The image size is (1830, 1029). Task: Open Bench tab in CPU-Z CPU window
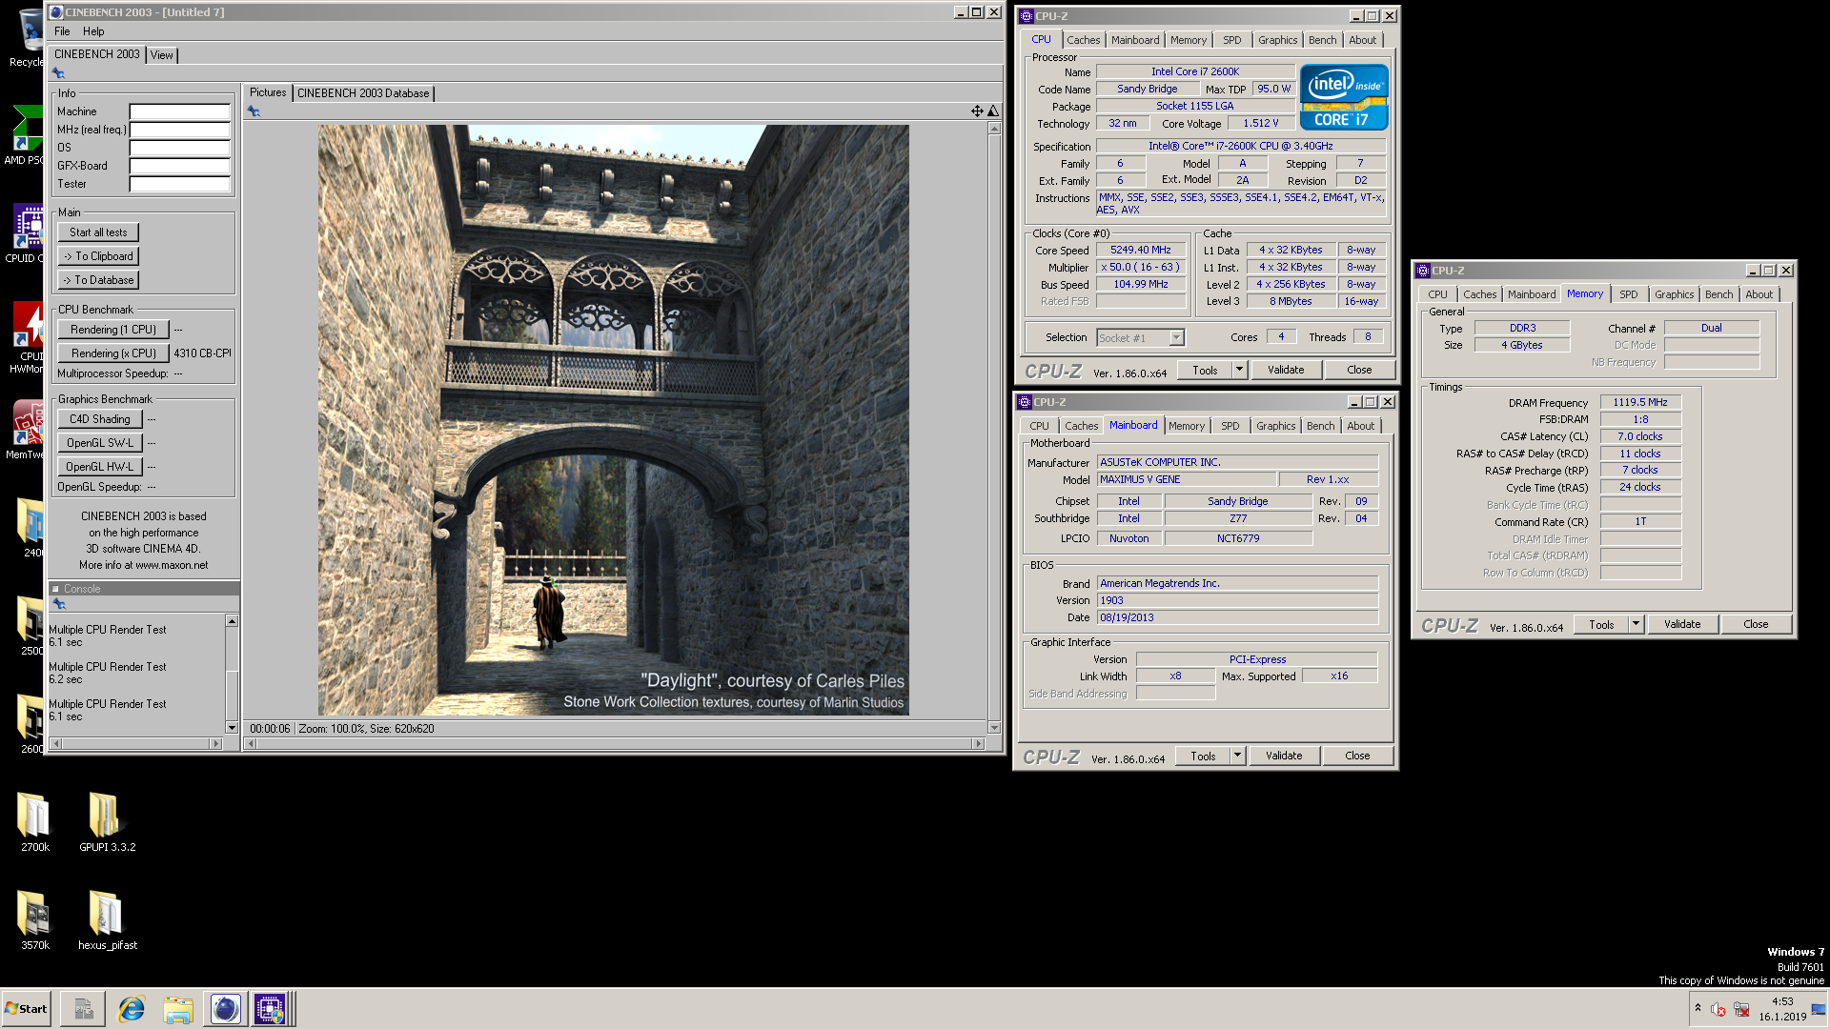coord(1322,40)
